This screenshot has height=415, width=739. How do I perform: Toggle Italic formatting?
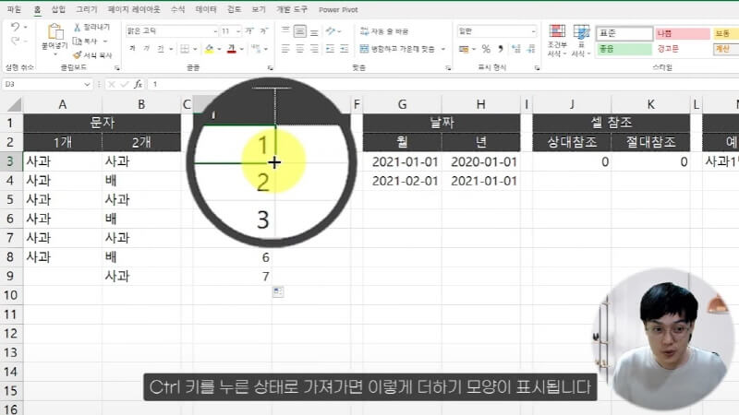[147, 49]
